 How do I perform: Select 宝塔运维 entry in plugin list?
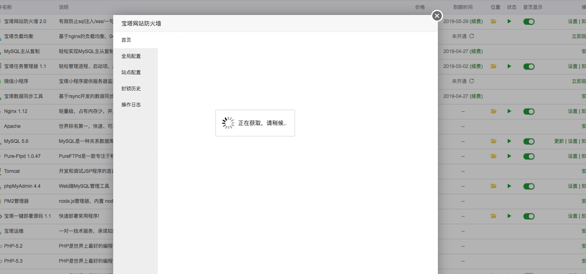[14, 231]
